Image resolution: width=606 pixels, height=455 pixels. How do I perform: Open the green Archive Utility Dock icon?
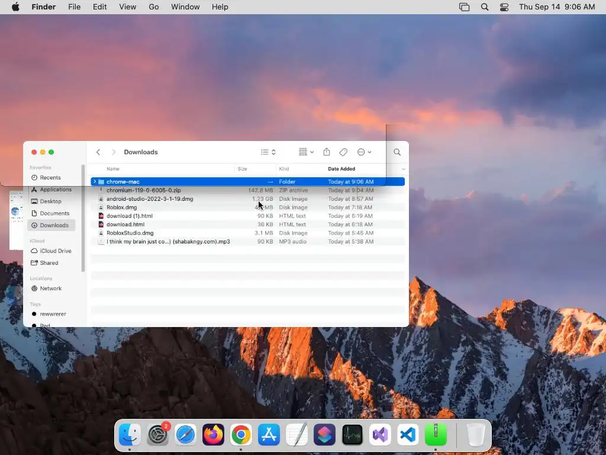tap(436, 434)
